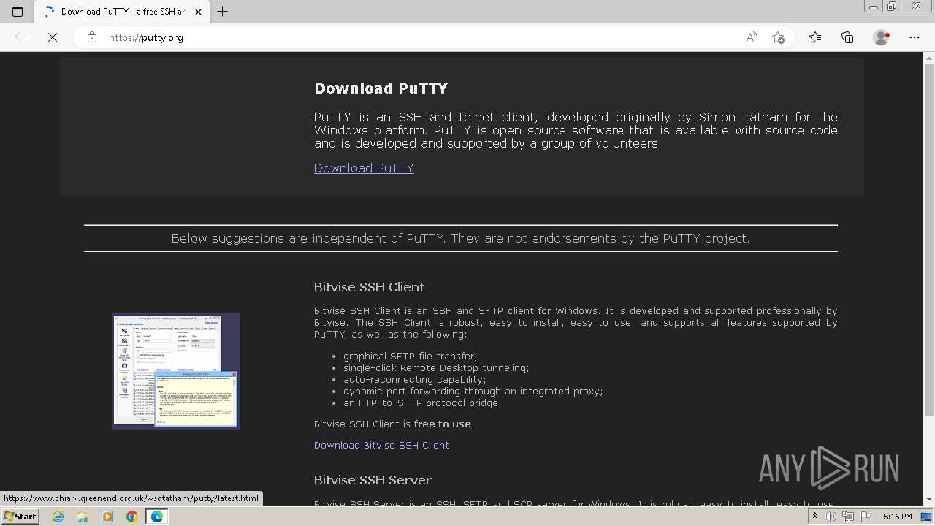Click the 5:16 PM taskbar clock
Image resolution: width=935 pixels, height=526 pixels.
pyautogui.click(x=898, y=517)
